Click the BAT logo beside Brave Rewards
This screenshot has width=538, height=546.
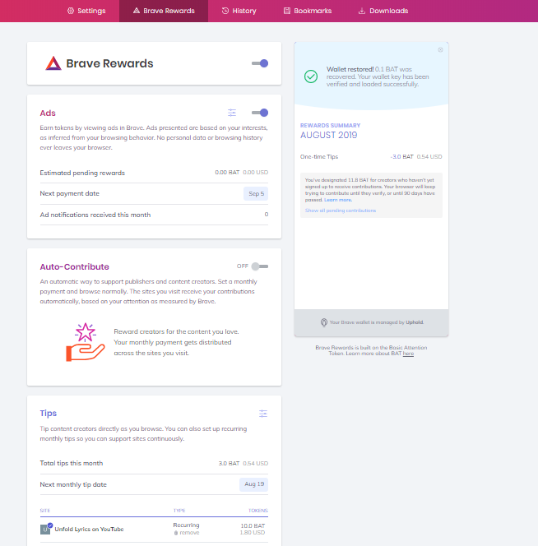53,63
